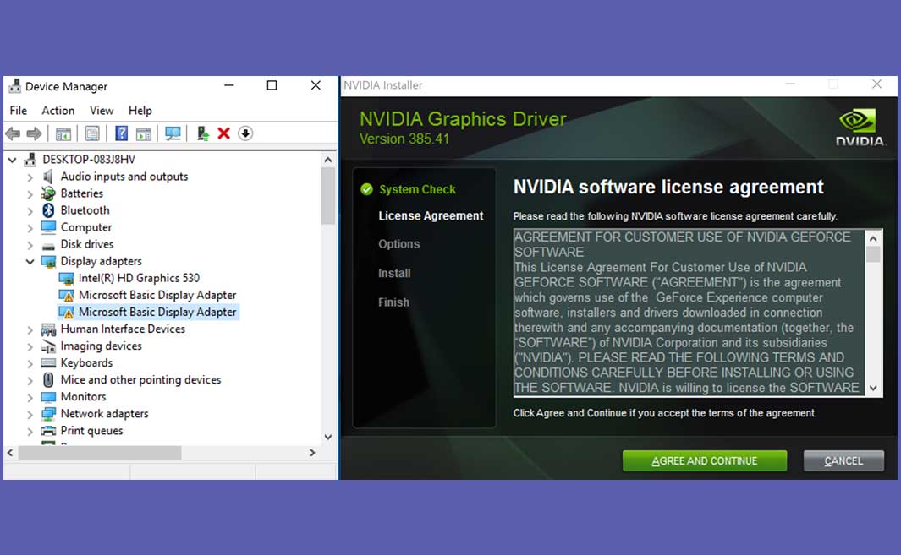Click the CANCEL button in the installer
This screenshot has width=901, height=555.
(843, 460)
